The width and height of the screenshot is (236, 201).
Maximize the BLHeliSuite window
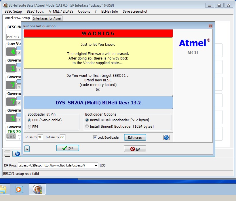[219, 5]
